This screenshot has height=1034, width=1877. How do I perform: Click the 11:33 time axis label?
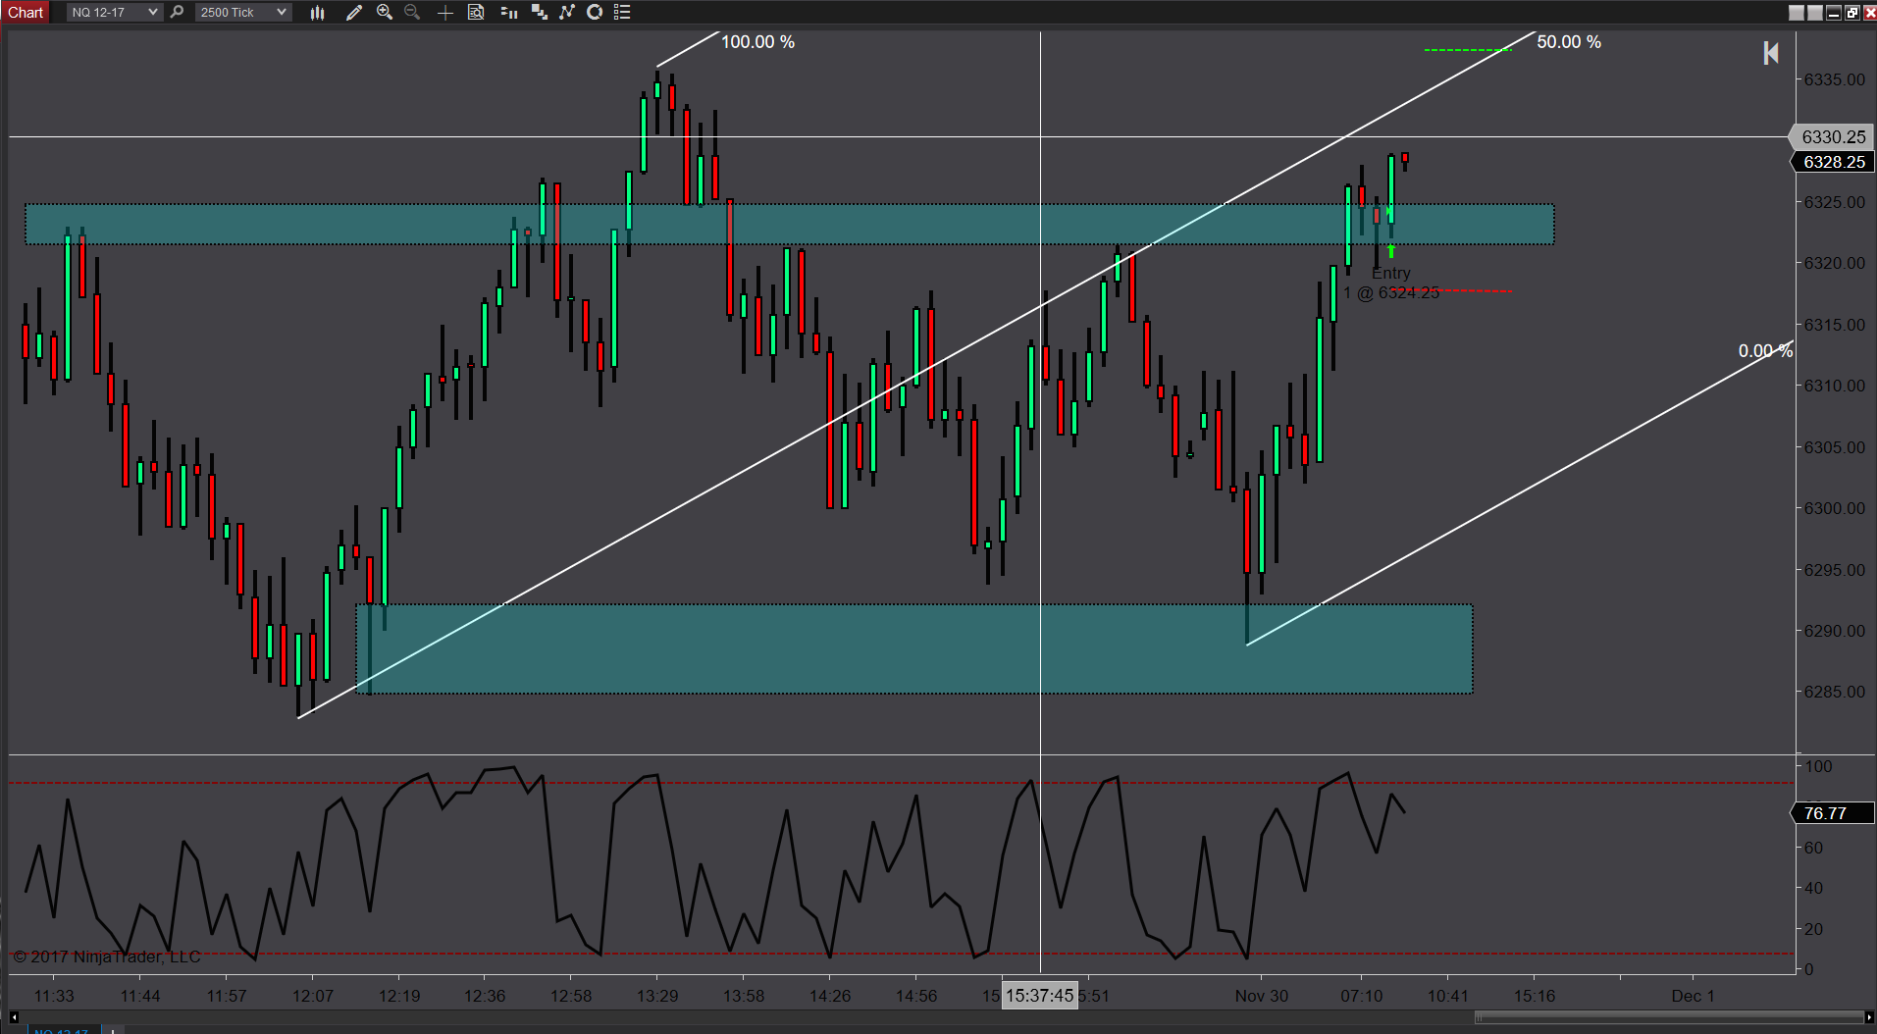[x=54, y=996]
